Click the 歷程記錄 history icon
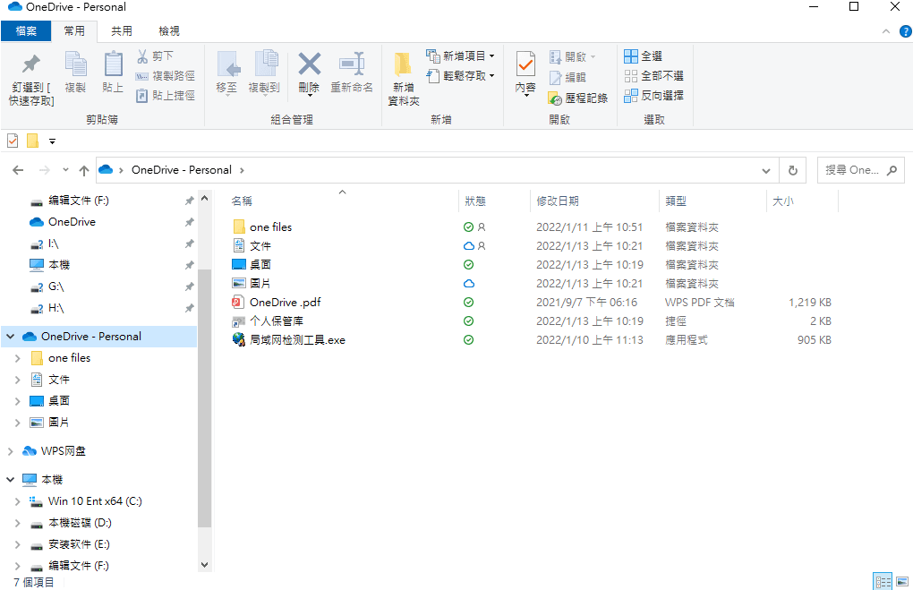Screen dimensions: 913x590 [555, 98]
